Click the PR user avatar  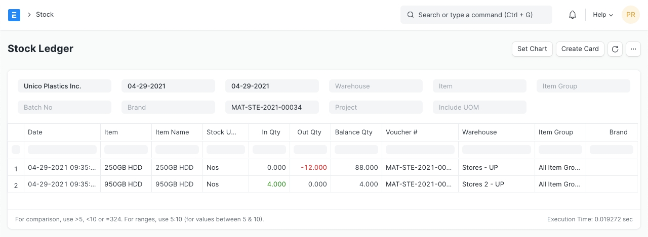click(x=630, y=15)
